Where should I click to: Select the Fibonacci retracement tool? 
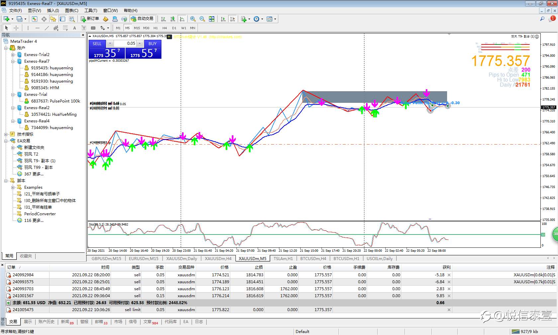point(65,28)
